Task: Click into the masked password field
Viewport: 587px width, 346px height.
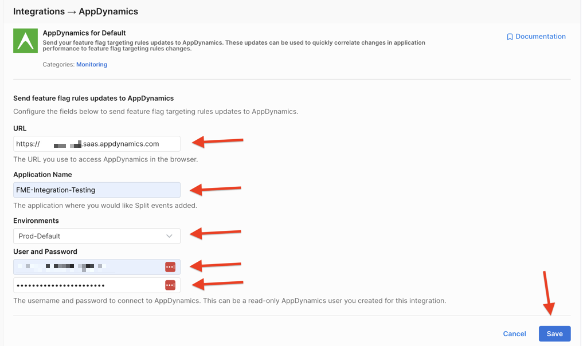Action: coord(86,285)
